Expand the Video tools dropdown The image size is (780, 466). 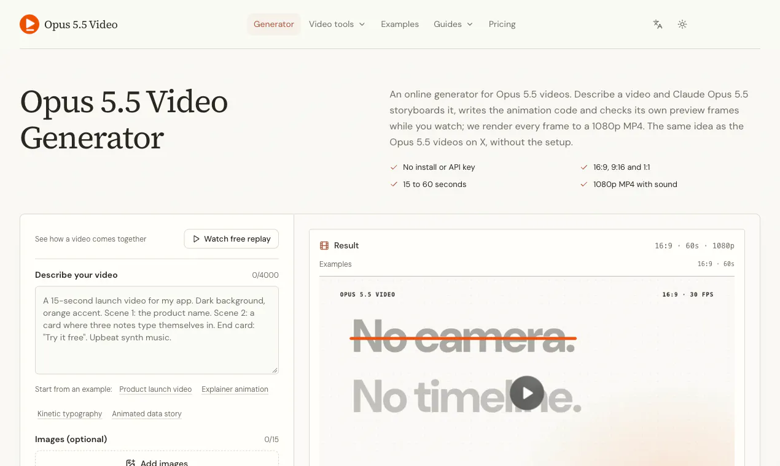click(337, 25)
